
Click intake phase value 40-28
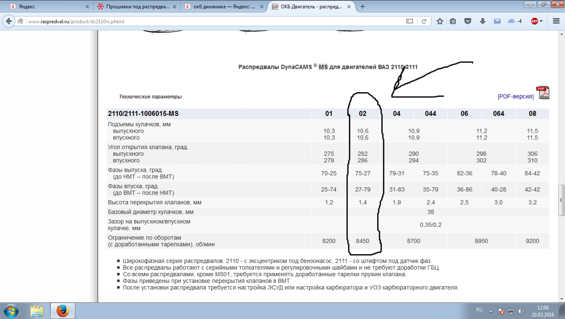pos(498,190)
